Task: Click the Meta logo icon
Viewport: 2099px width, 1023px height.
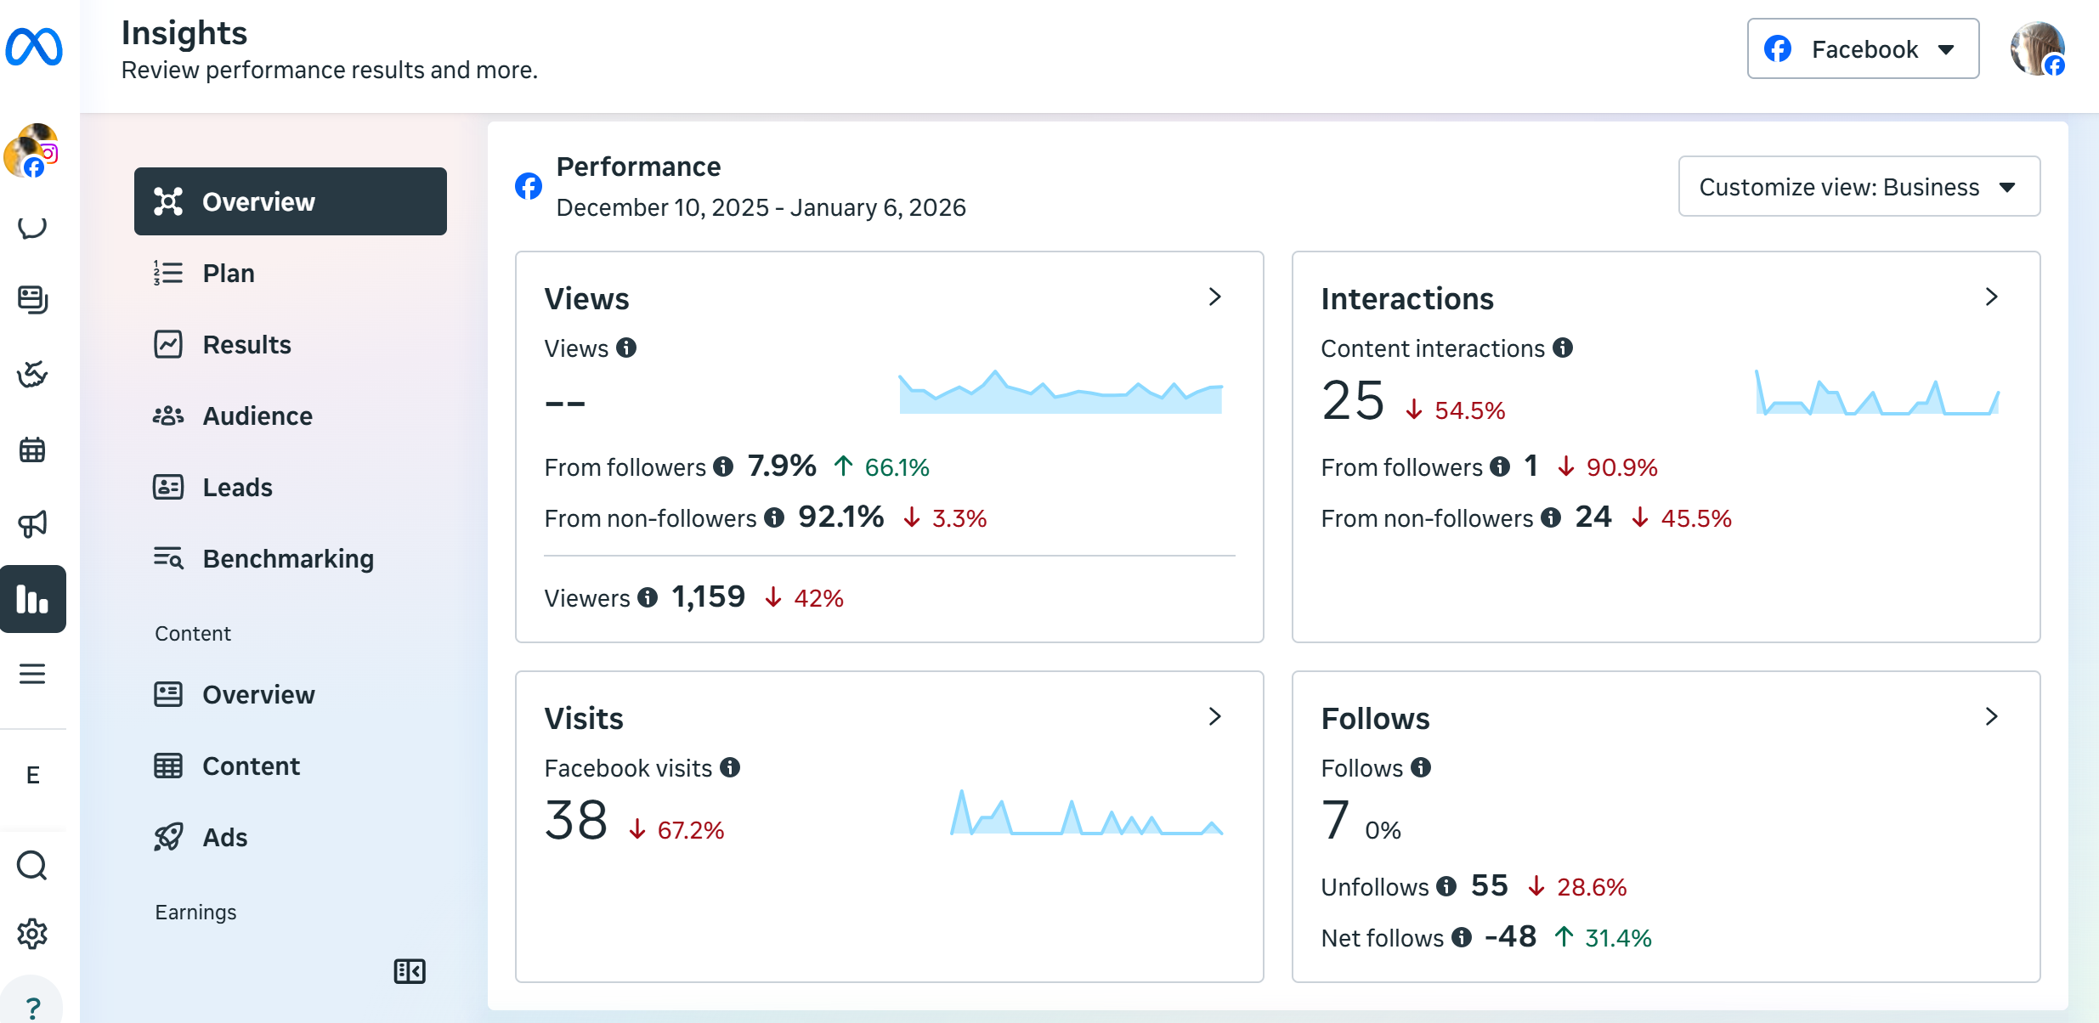Action: pyautogui.click(x=34, y=47)
